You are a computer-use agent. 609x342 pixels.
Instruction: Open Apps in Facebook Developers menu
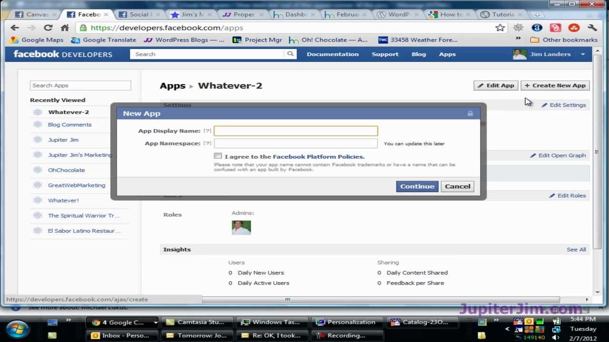point(447,54)
